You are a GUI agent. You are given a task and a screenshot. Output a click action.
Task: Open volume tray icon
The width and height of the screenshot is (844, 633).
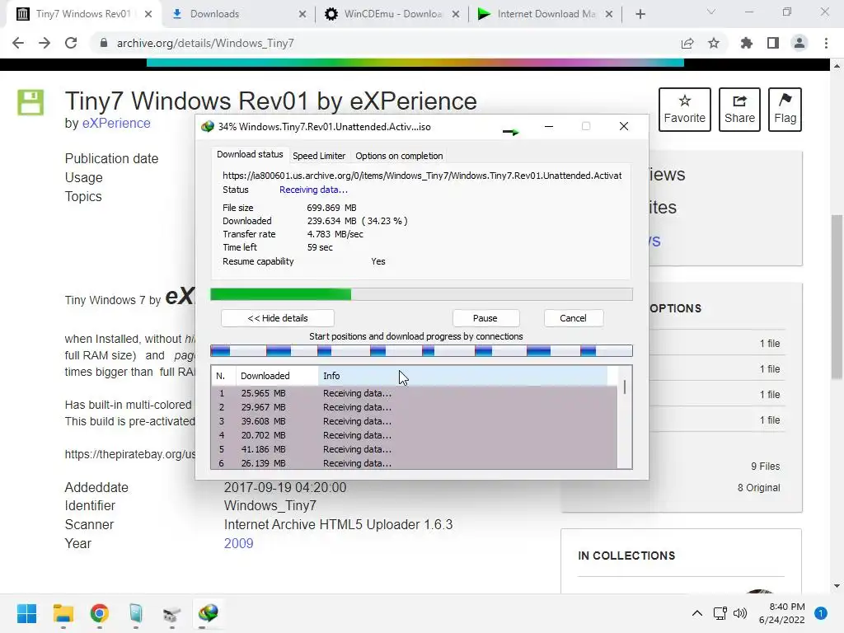point(740,613)
